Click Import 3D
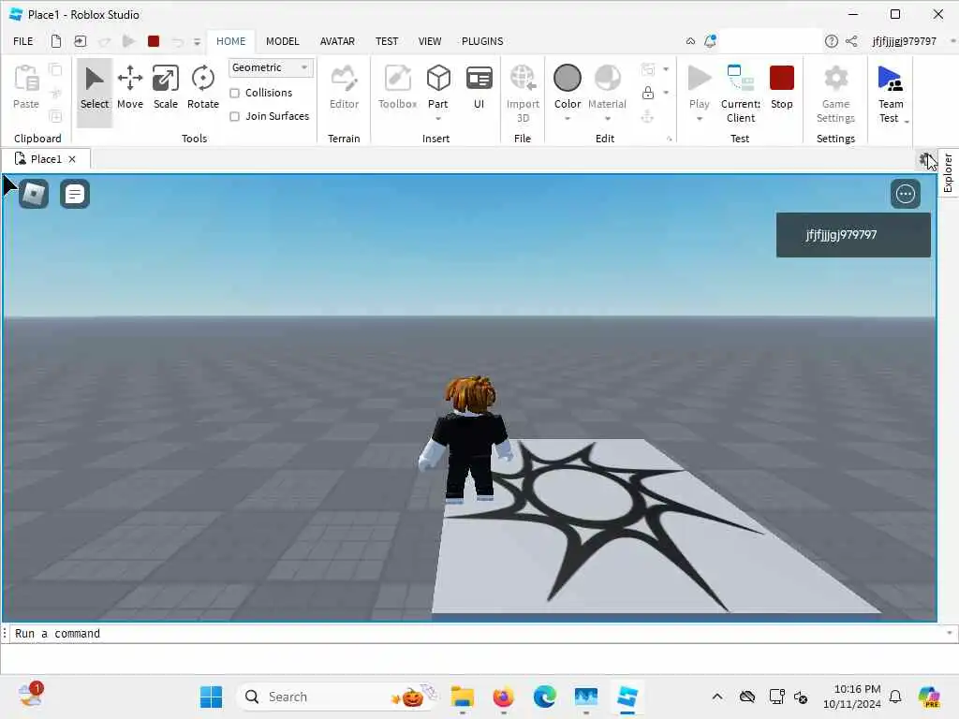This screenshot has height=719, width=959. click(523, 95)
